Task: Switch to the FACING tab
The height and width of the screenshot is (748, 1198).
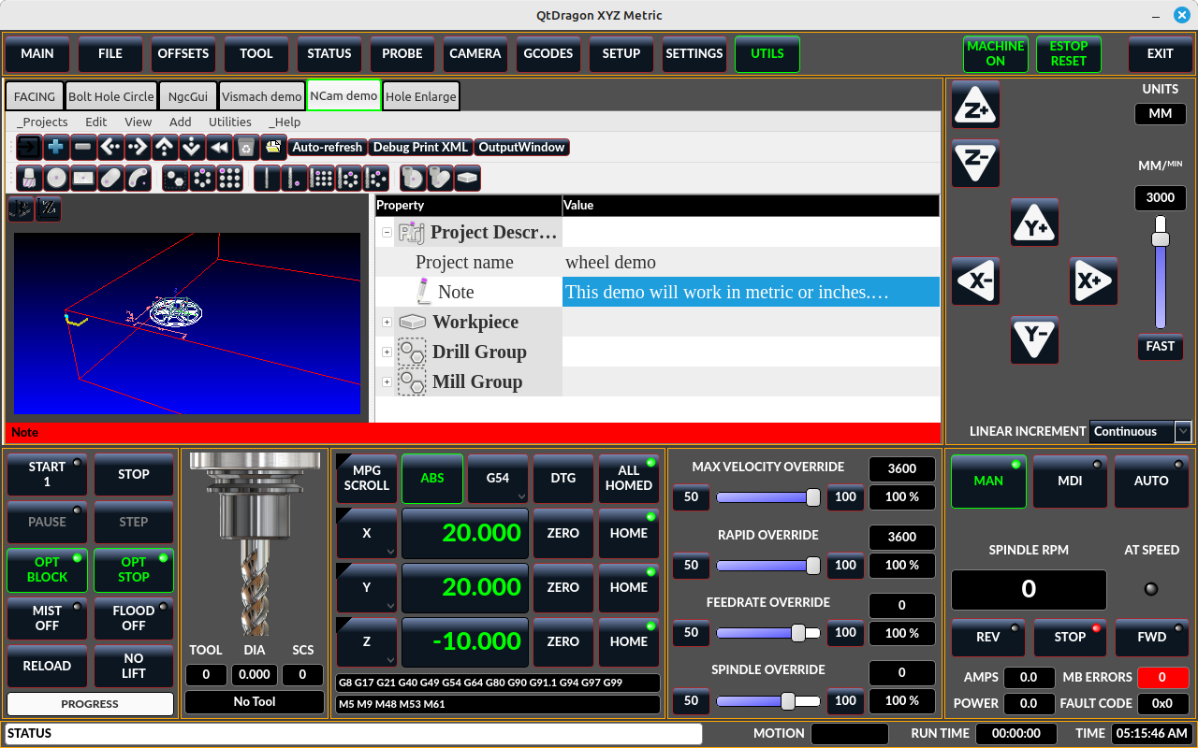Action: click(x=35, y=96)
